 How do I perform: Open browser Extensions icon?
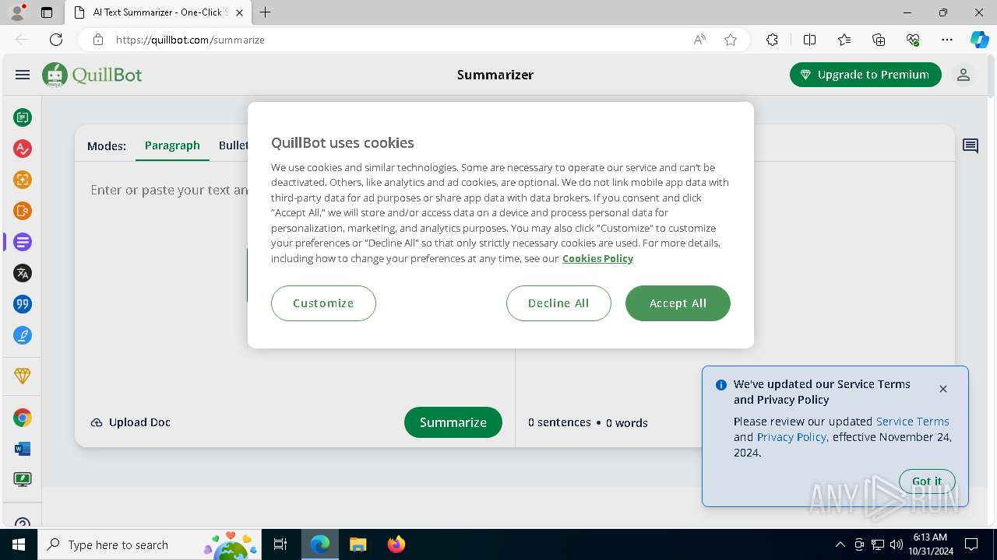(x=772, y=40)
